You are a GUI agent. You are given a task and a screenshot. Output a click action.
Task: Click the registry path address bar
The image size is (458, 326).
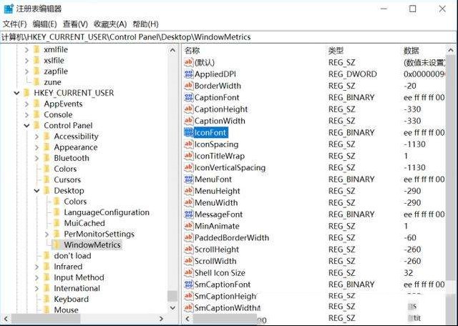click(229, 37)
